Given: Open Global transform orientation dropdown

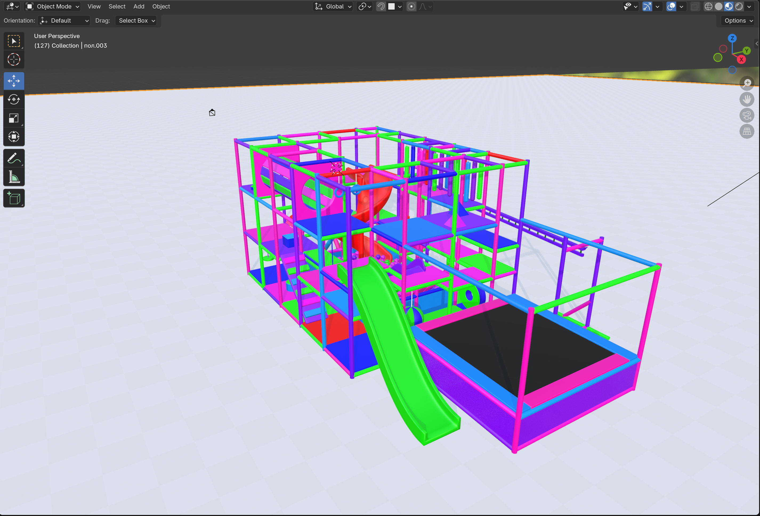Looking at the screenshot, I should coord(333,7).
